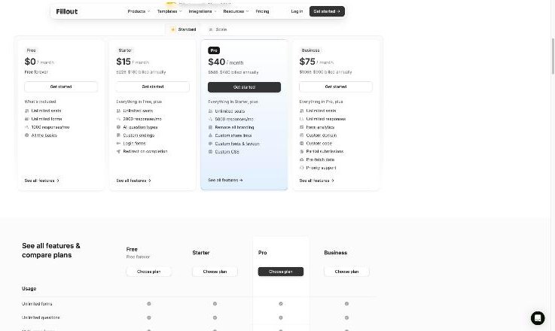Click the $15 Starter price text
The width and height of the screenshot is (555, 331).
(x=124, y=62)
